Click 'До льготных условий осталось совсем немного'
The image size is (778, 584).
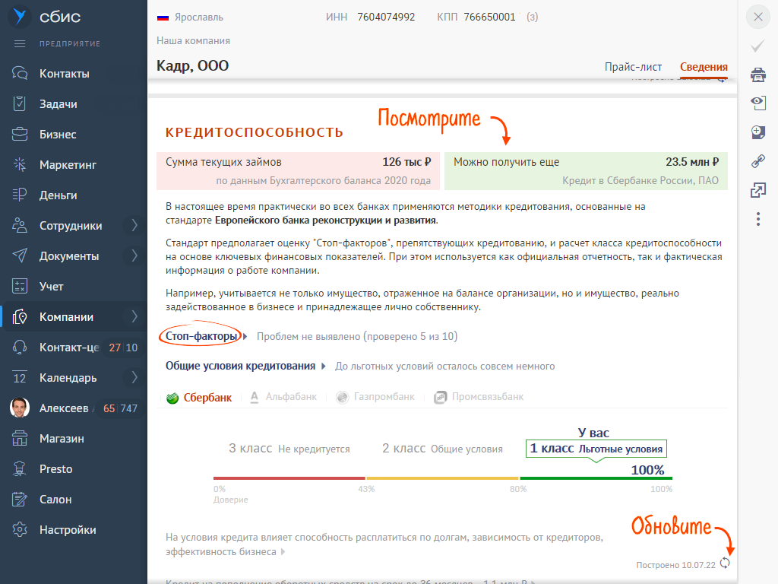click(445, 366)
